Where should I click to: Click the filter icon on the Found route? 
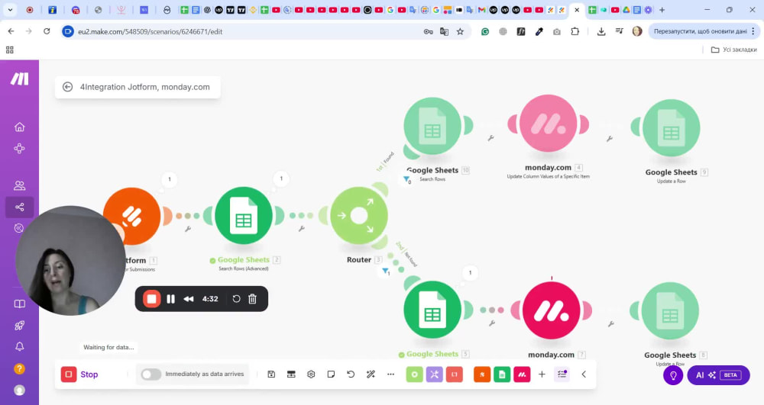(x=406, y=179)
